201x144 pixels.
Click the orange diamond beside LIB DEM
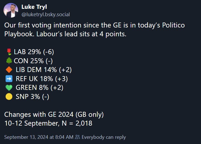point(9,70)
